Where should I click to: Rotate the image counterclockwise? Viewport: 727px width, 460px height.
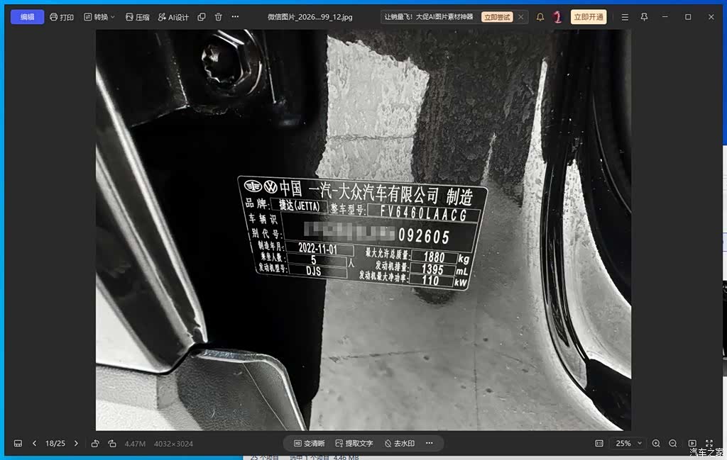point(95,443)
